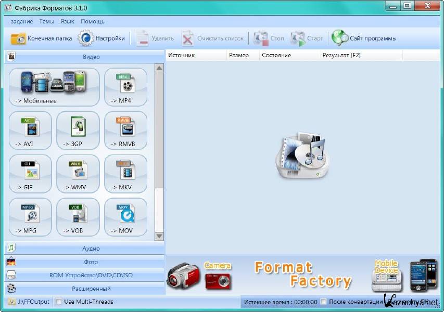Click the format list scrollbar down arrow
The width and height of the screenshot is (444, 312).
(x=159, y=236)
